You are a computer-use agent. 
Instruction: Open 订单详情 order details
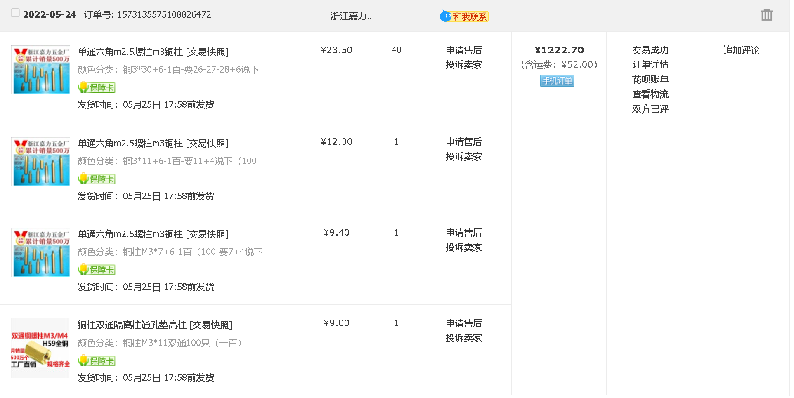click(x=650, y=65)
